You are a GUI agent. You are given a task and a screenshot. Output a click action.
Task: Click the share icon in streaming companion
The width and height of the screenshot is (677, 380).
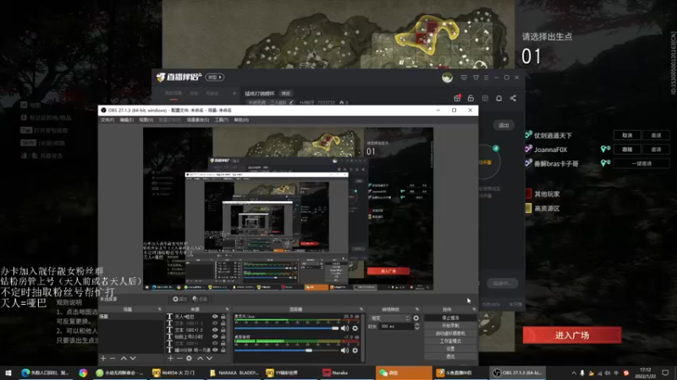coord(513,98)
